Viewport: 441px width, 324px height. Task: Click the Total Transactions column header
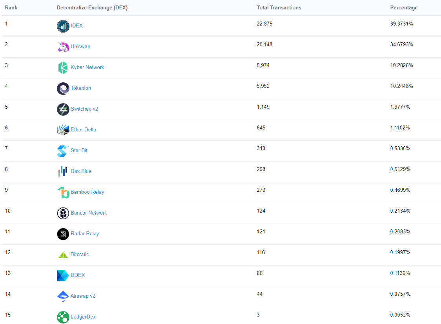[x=279, y=7]
